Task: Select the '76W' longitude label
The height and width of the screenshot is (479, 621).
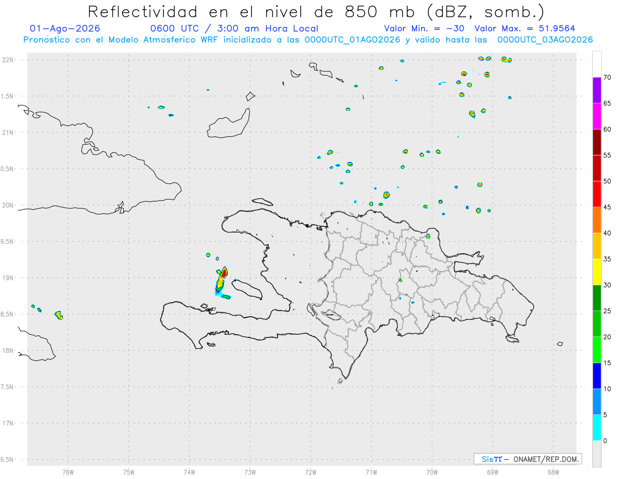Action: [x=68, y=472]
